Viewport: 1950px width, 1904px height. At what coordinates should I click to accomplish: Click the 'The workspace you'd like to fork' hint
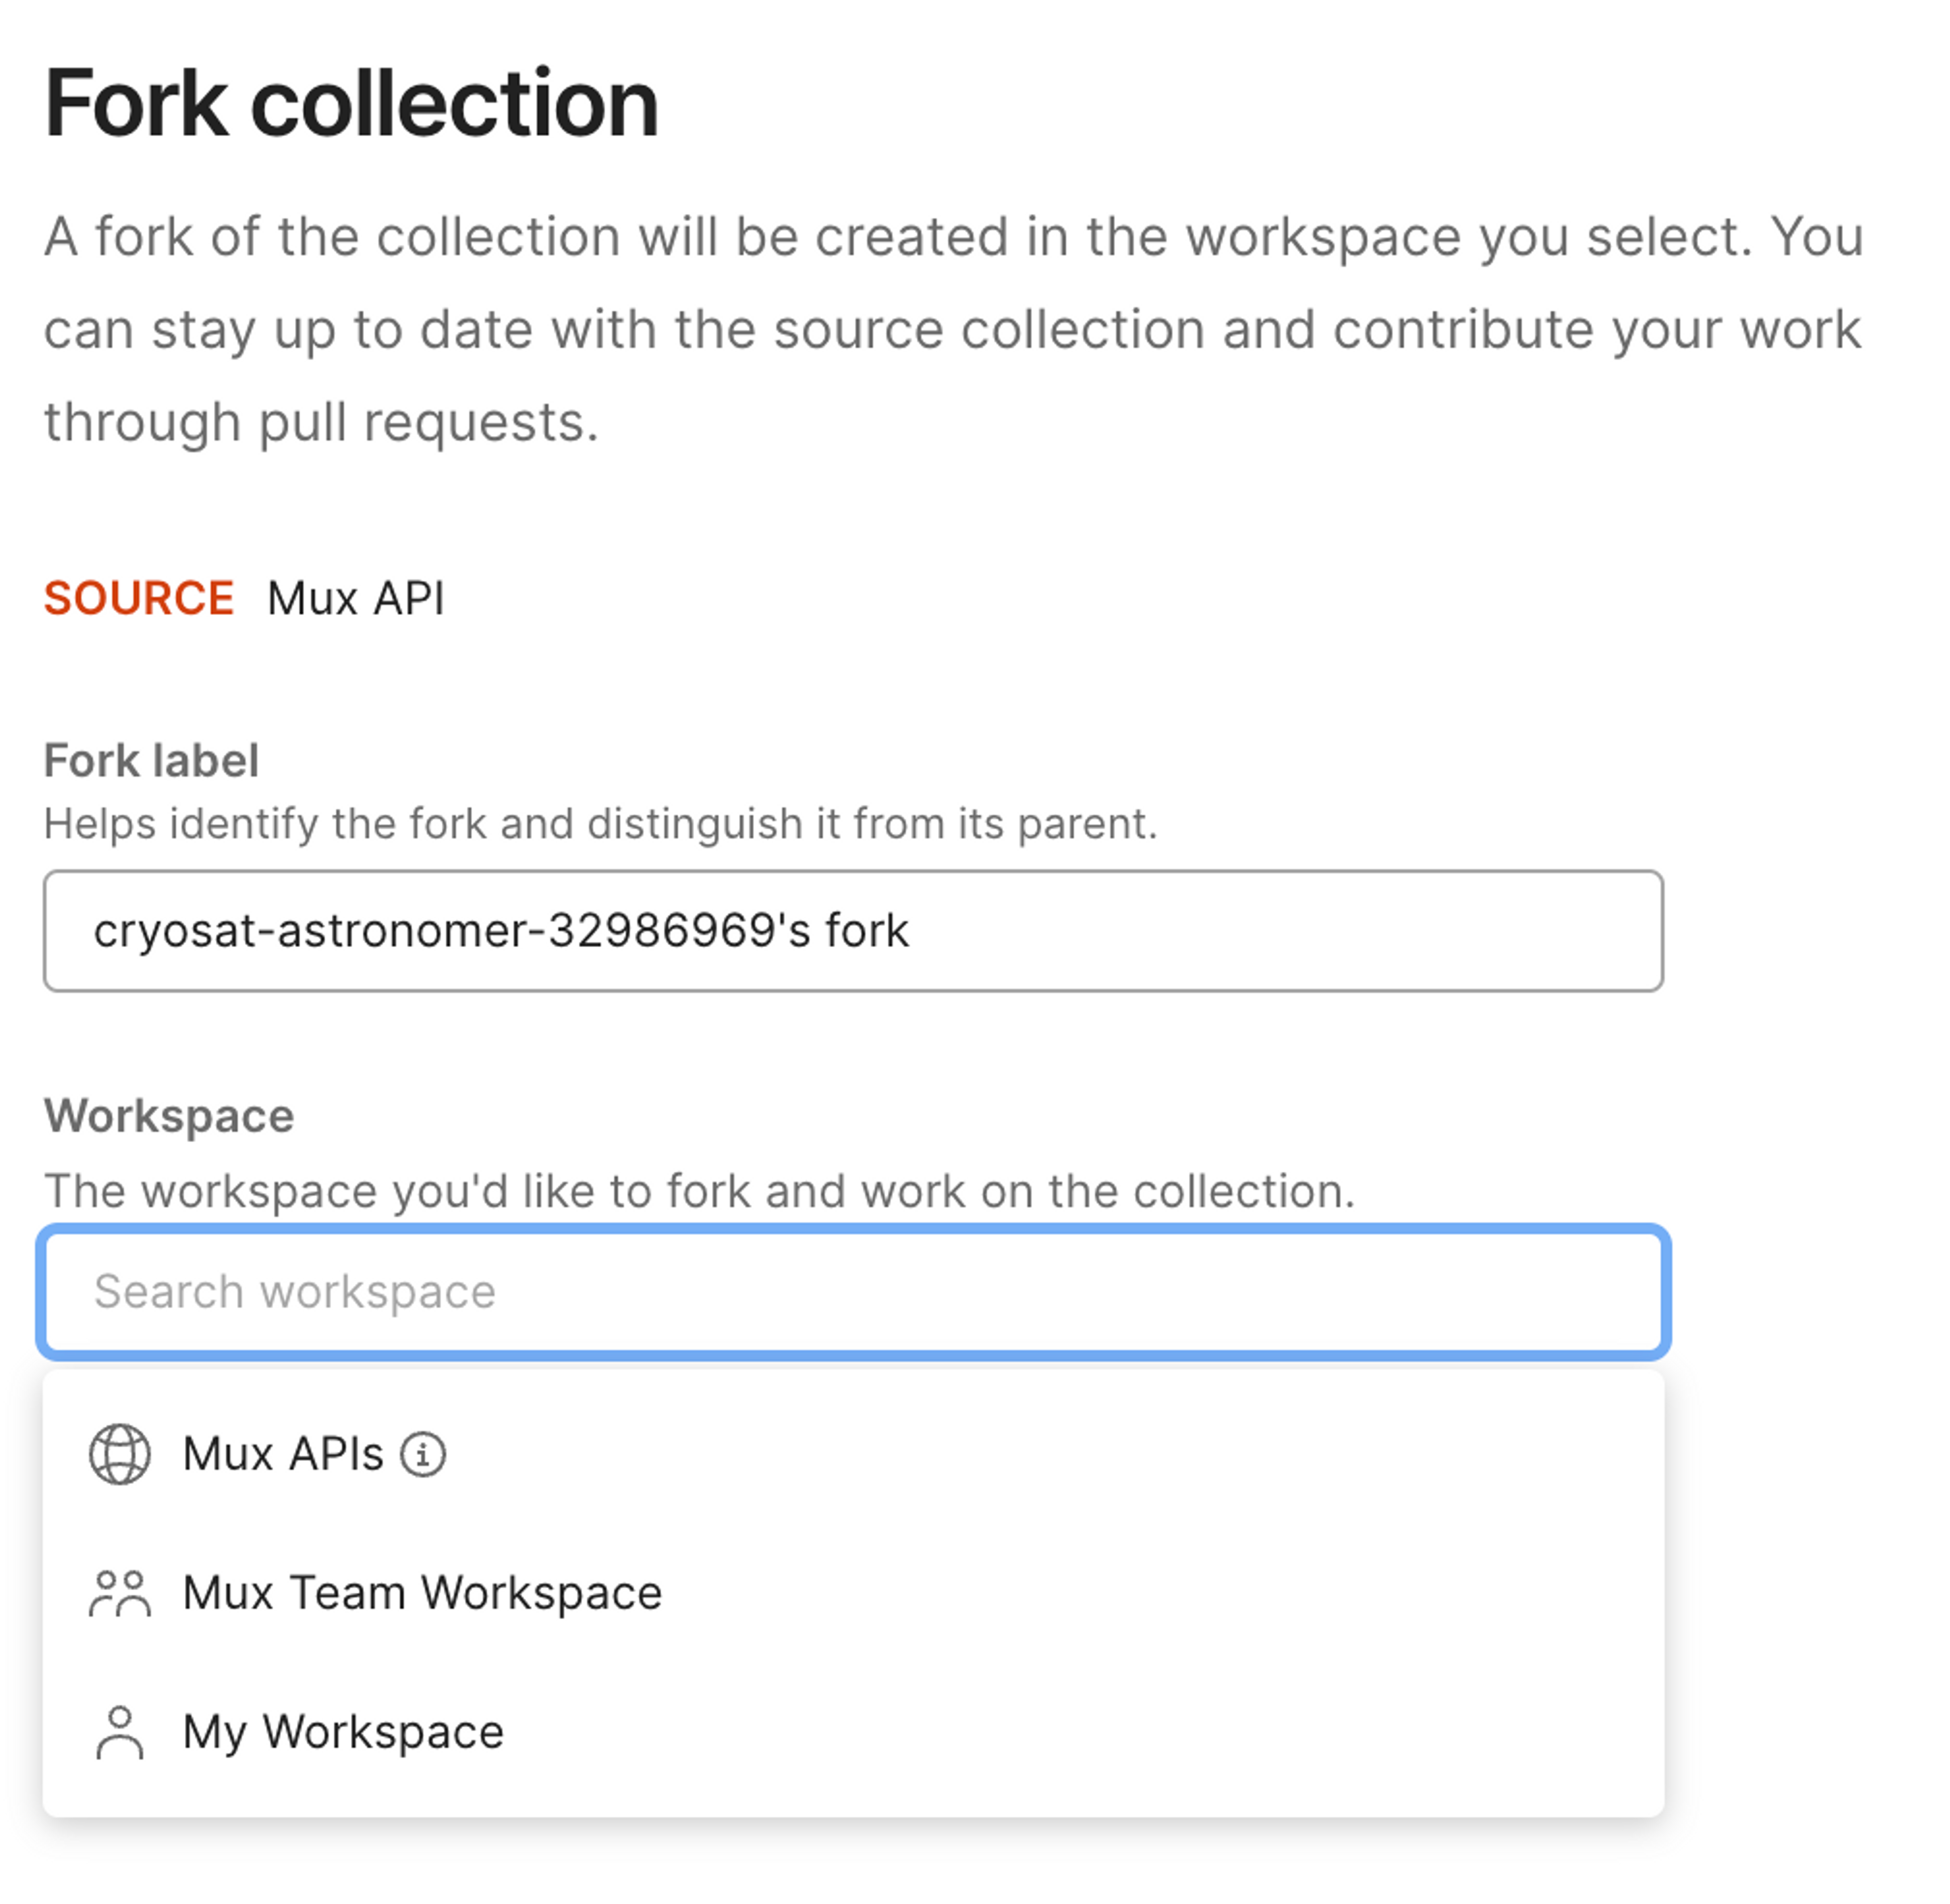(700, 1192)
